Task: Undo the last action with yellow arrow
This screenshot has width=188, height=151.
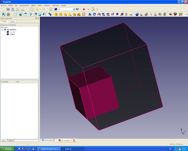Action: coord(37,9)
